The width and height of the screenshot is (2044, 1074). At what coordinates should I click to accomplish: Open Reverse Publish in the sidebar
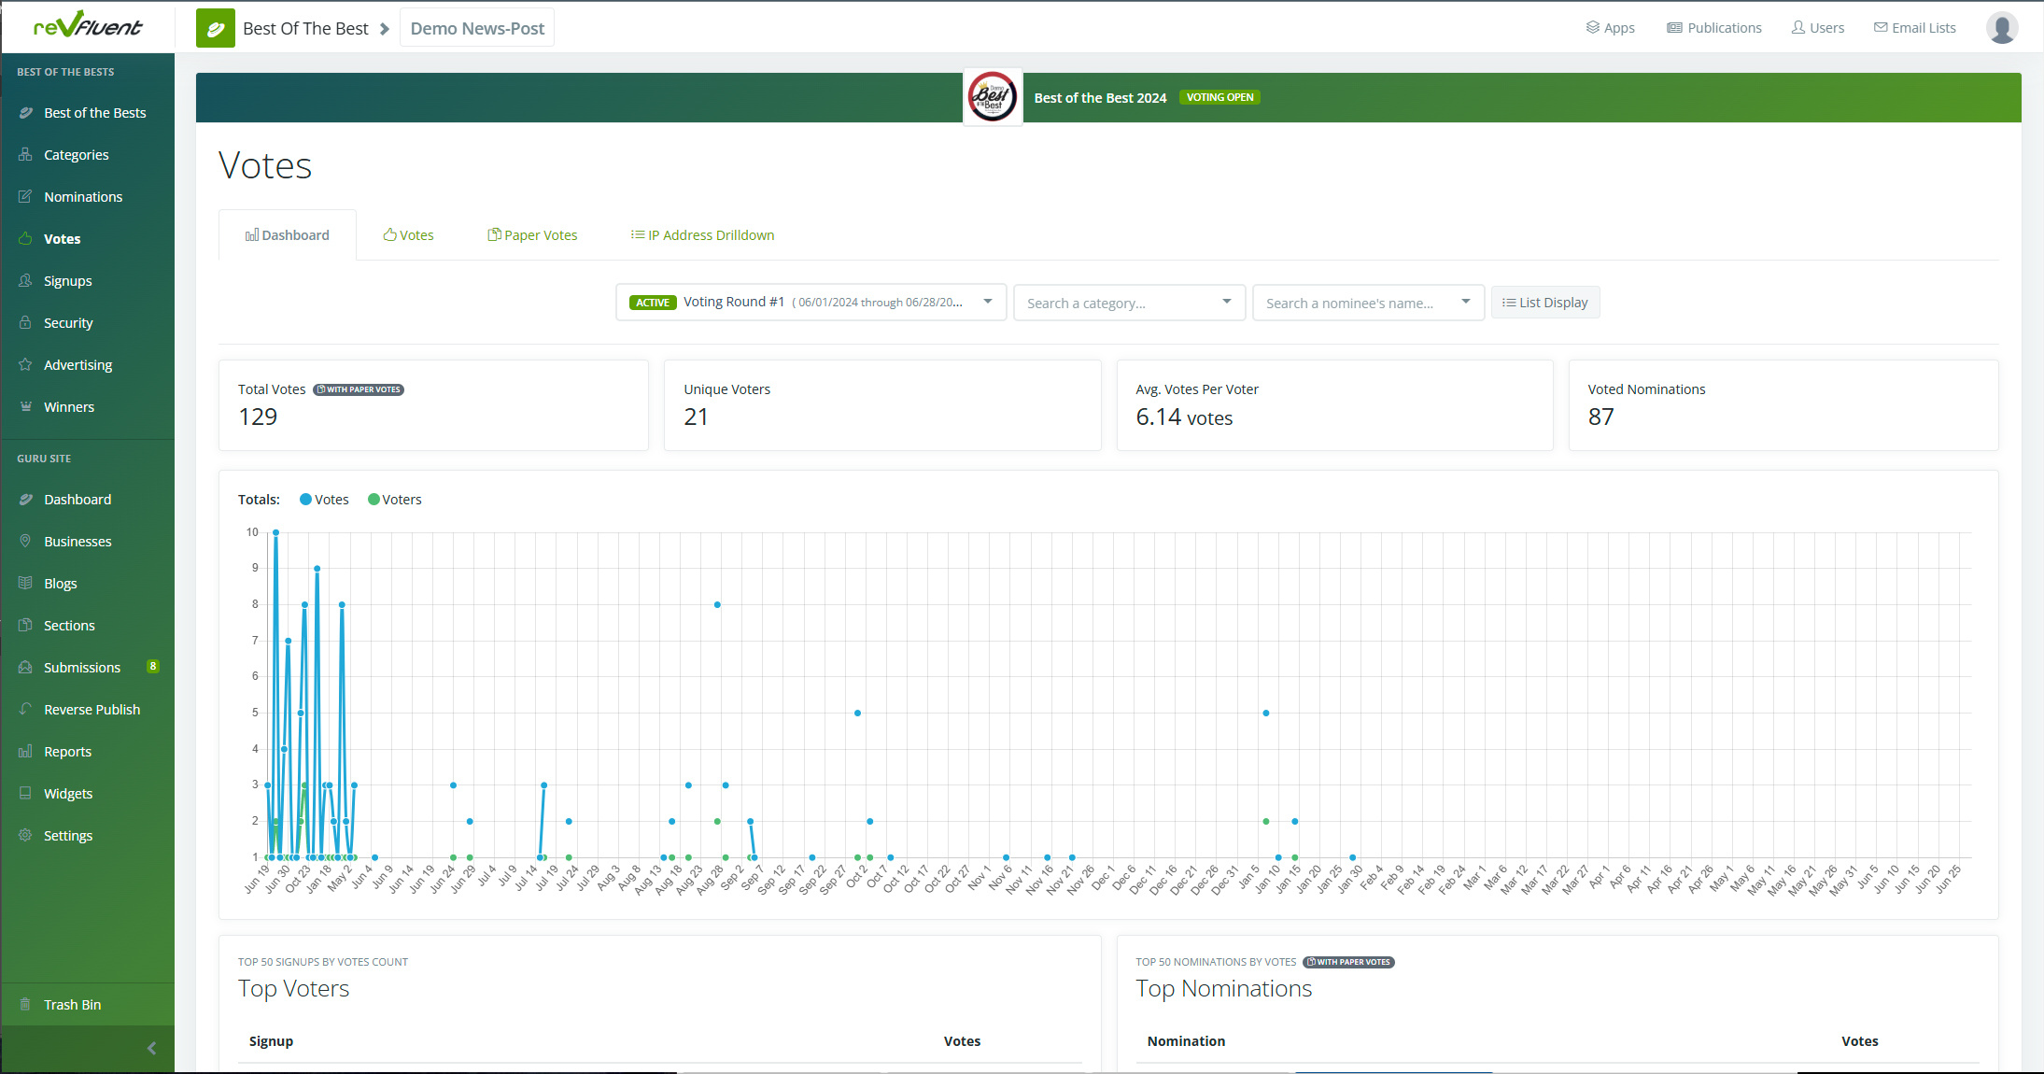[92, 710]
